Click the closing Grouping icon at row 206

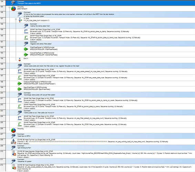tap(13, 130)
